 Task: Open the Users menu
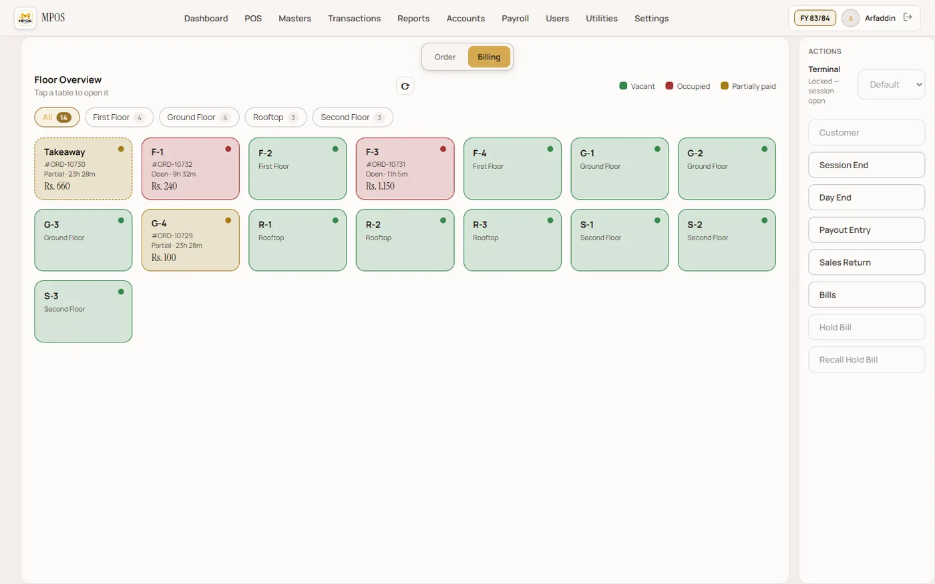pos(557,18)
